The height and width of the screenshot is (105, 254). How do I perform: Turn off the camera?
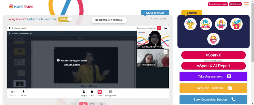click(13, 94)
